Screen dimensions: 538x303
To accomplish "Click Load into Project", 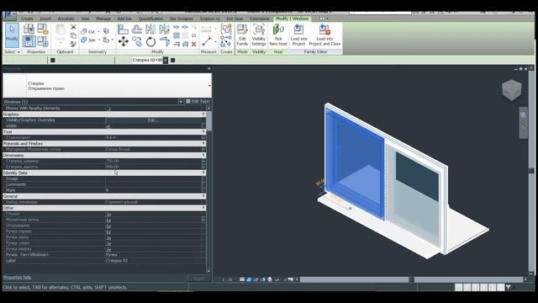I will pyautogui.click(x=298, y=35).
